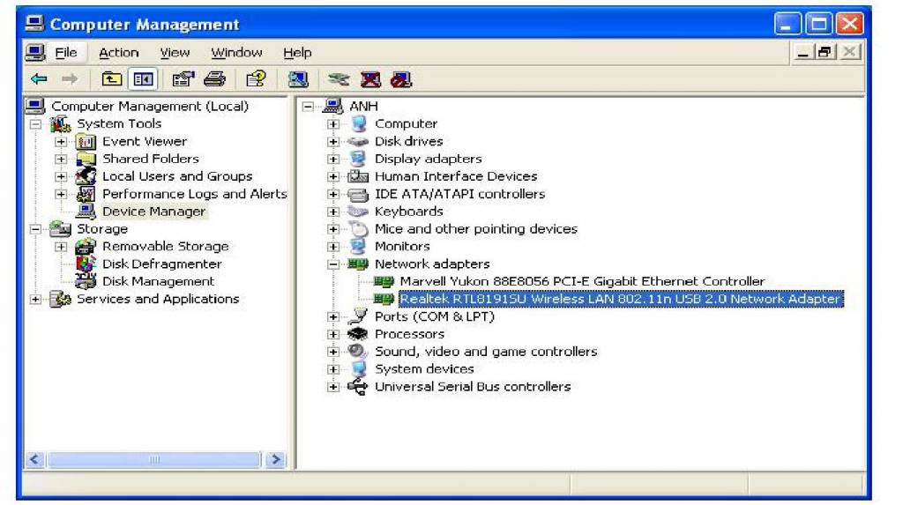
Task: Open the Help menu
Action: click(297, 52)
